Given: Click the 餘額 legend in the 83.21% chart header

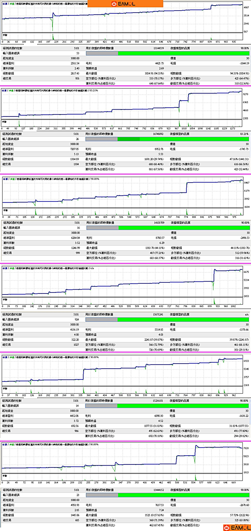Looking at the screenshot, I should click(x=4, y=90).
